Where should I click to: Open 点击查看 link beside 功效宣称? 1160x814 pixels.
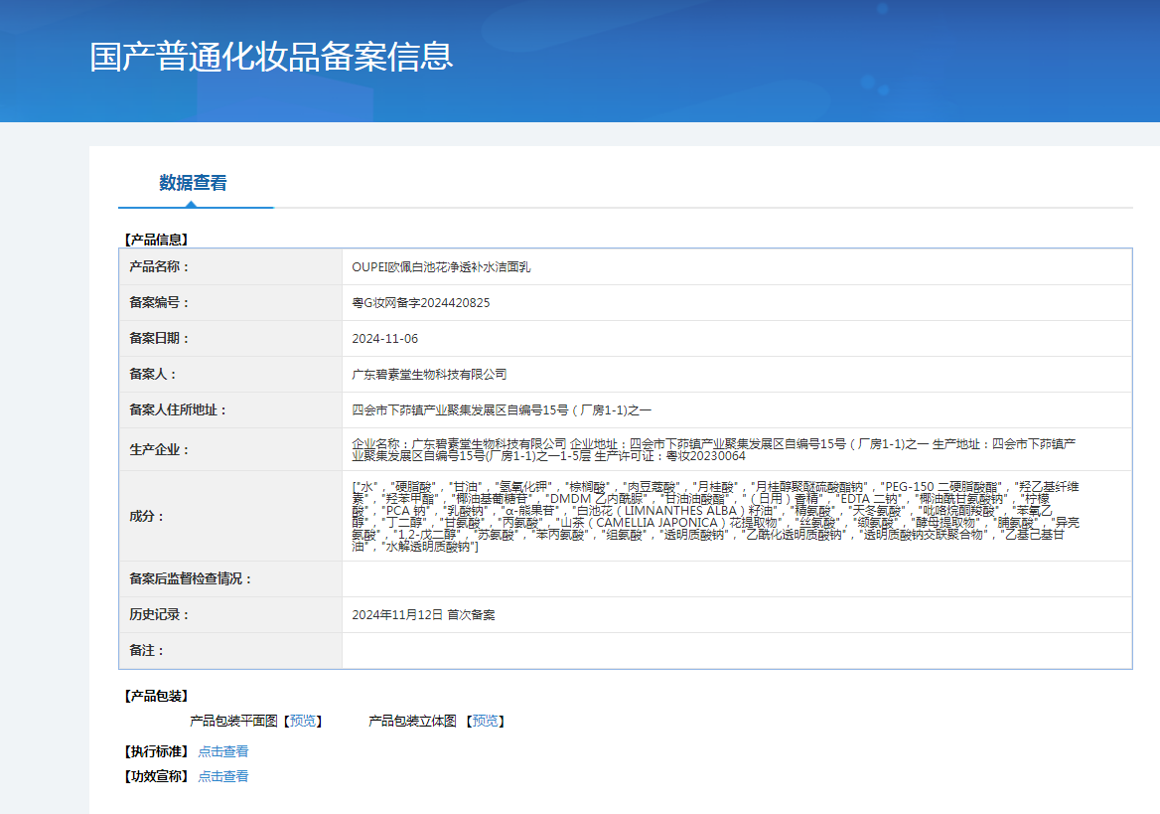tap(223, 776)
